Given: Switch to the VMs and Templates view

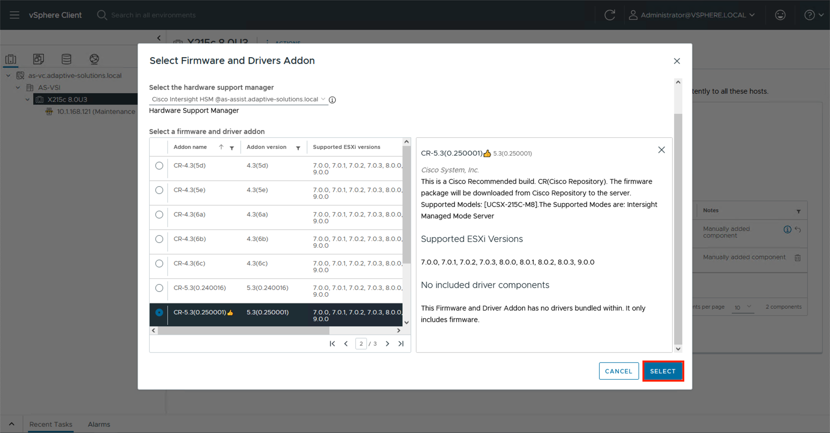Looking at the screenshot, I should (x=38, y=59).
